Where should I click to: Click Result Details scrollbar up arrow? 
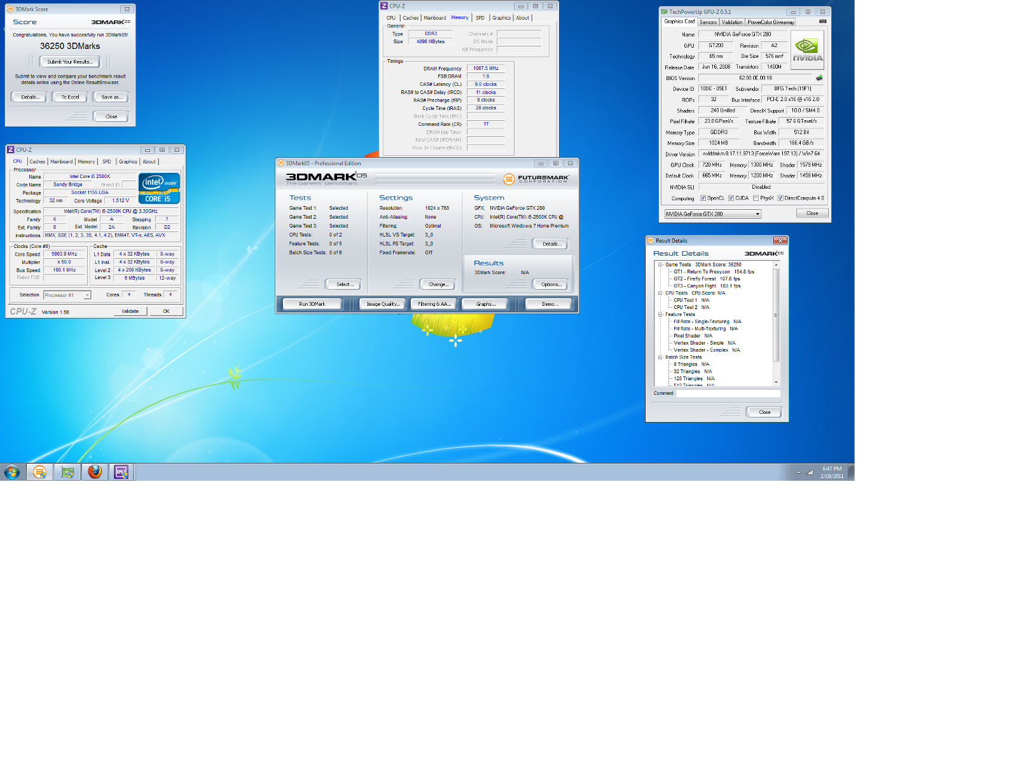coord(776,265)
